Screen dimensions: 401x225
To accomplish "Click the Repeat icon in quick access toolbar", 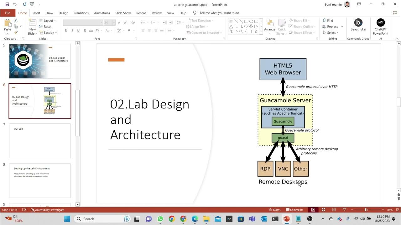I will coord(24,4).
